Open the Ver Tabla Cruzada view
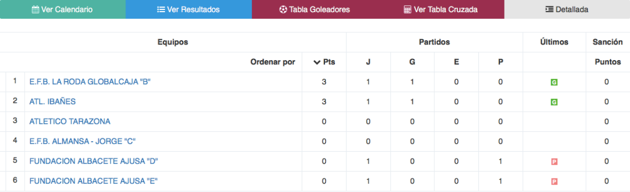The height and width of the screenshot is (192, 630). (441, 9)
